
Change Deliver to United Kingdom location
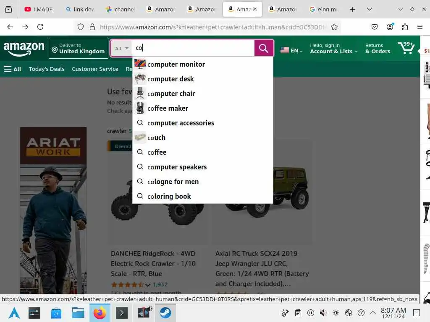(x=79, y=49)
